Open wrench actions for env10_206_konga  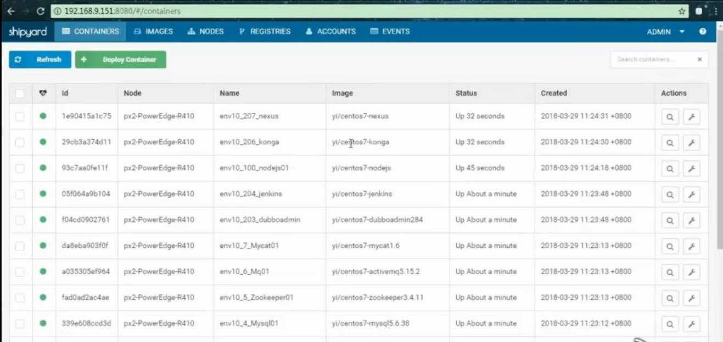pos(692,143)
